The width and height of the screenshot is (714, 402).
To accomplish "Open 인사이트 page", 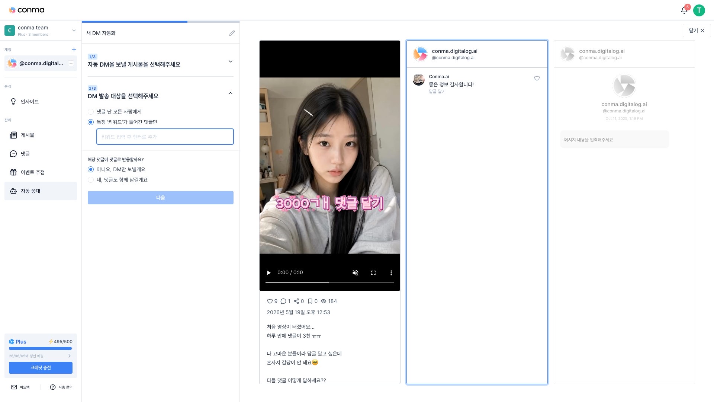I will [41, 102].
